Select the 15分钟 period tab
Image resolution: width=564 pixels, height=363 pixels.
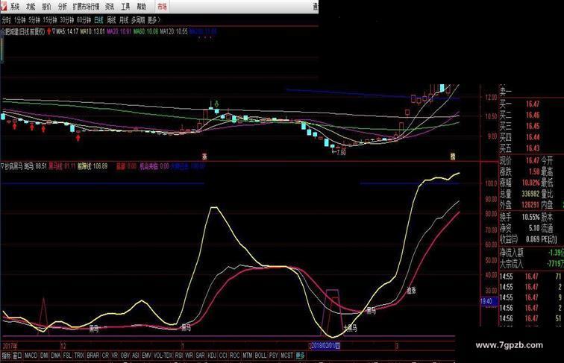tap(50, 20)
